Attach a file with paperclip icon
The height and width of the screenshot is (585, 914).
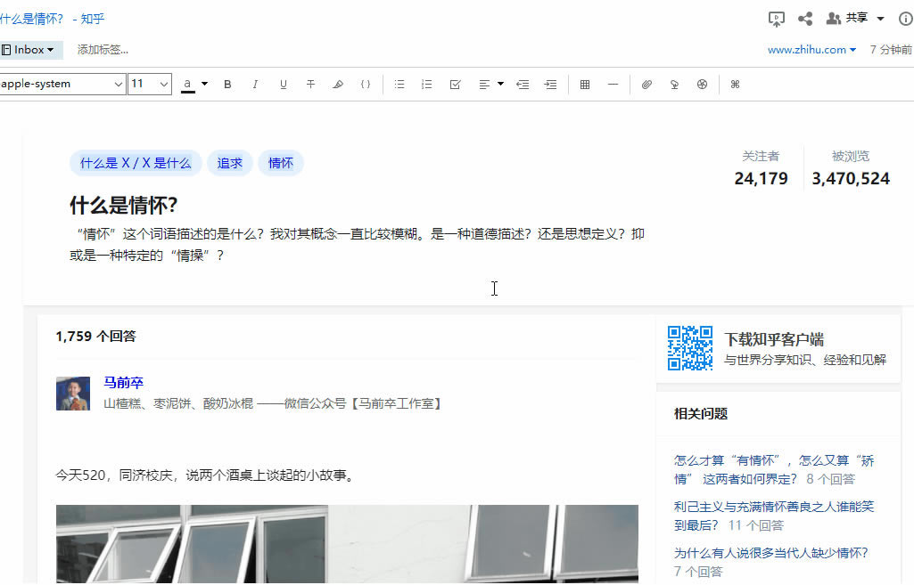point(646,85)
